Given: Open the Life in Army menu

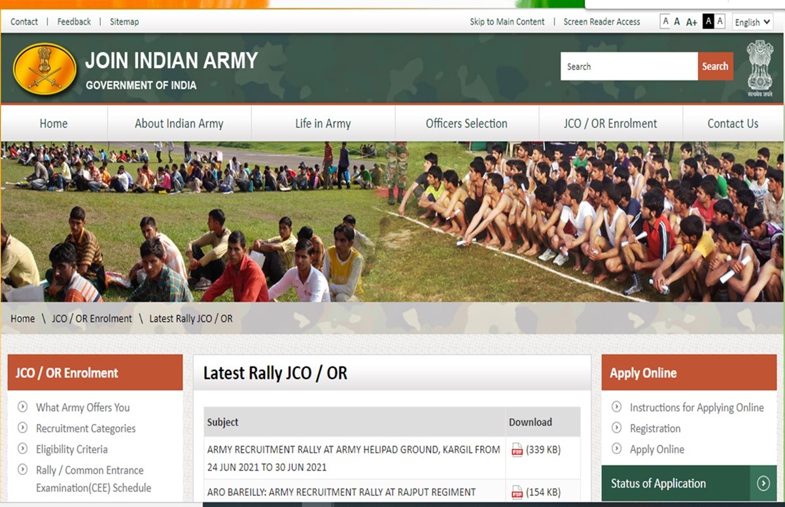Looking at the screenshot, I should click(323, 123).
